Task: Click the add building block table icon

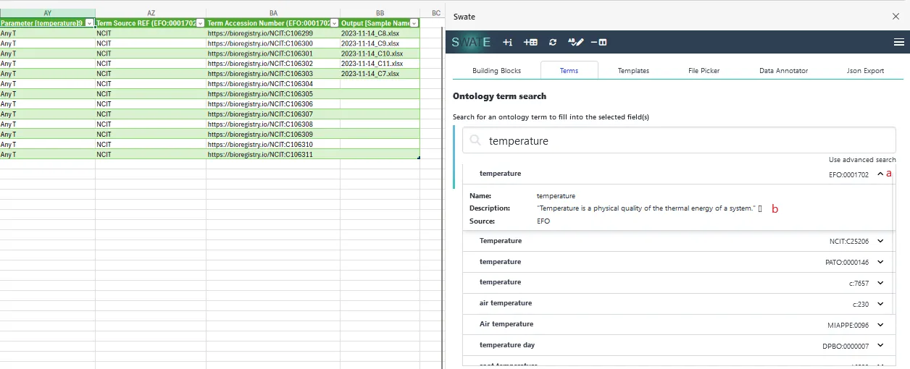Action: click(x=530, y=42)
